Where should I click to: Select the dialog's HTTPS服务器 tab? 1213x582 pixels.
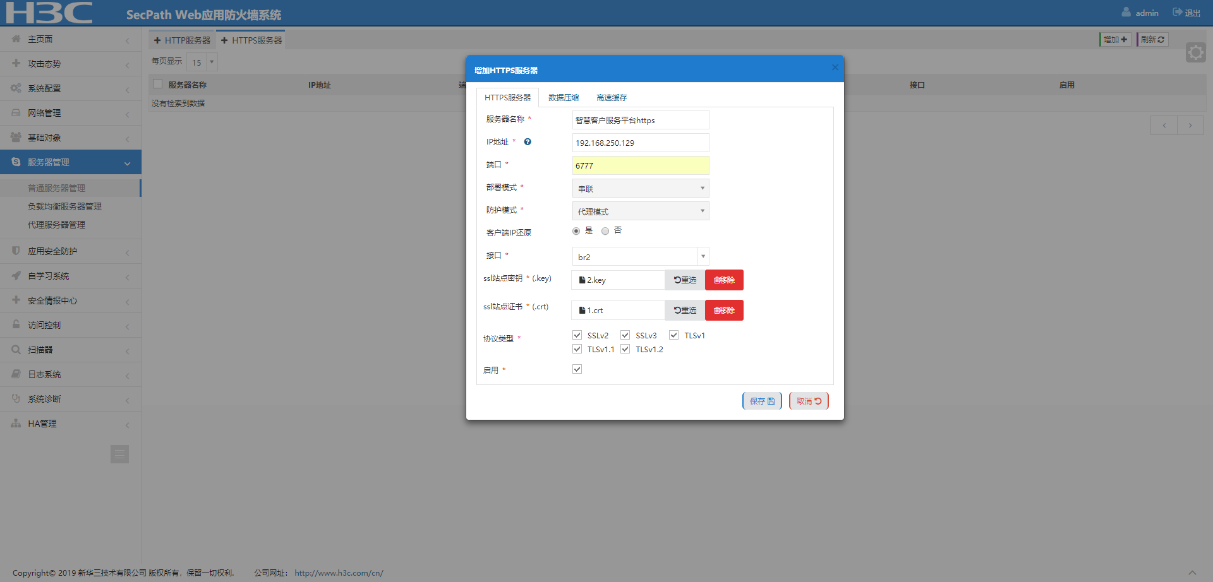[507, 97]
